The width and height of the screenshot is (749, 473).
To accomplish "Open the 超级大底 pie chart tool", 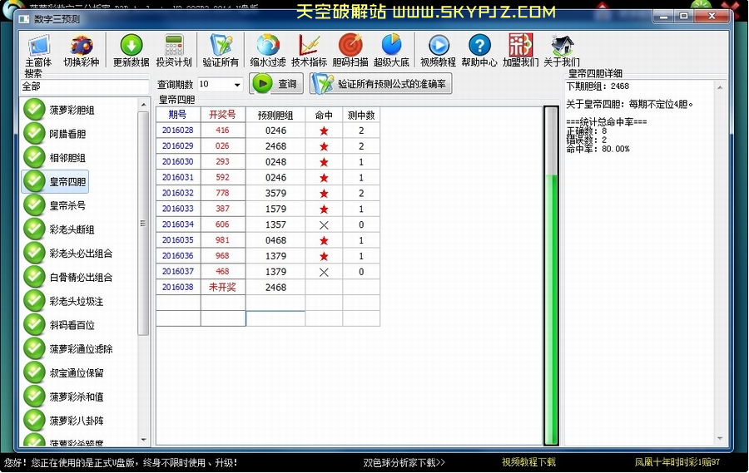I will click(391, 47).
